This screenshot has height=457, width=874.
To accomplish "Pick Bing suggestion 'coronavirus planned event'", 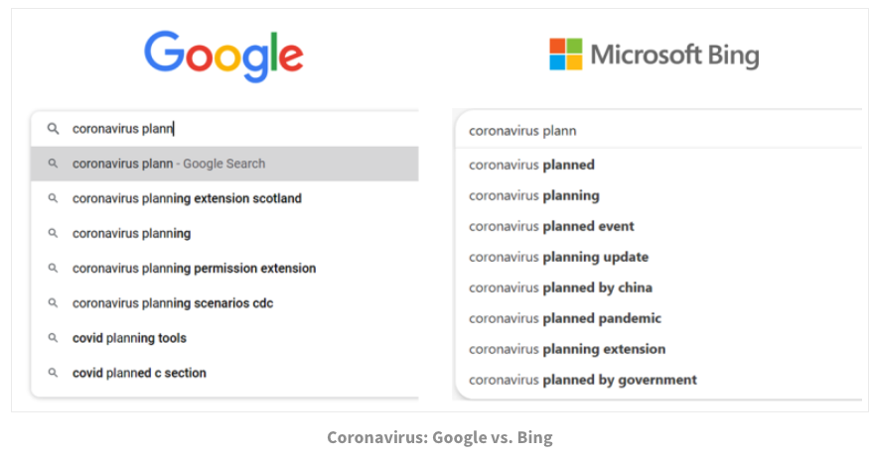I will (551, 226).
